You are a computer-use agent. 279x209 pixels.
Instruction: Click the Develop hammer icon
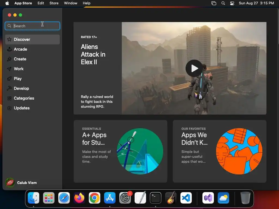(x=9, y=88)
